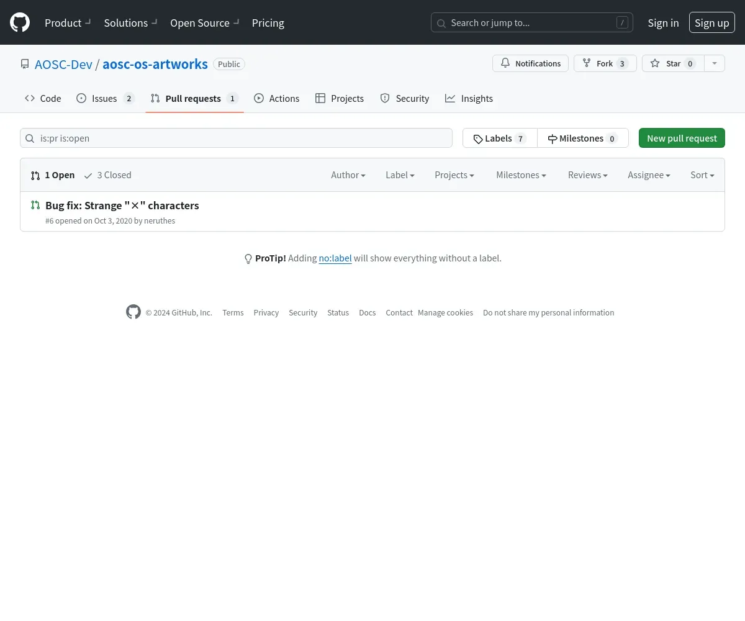Click Sign in
745x621 pixels.
663,23
